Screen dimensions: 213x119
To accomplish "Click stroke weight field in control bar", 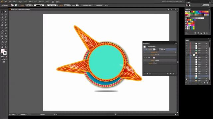I will click(29, 5).
